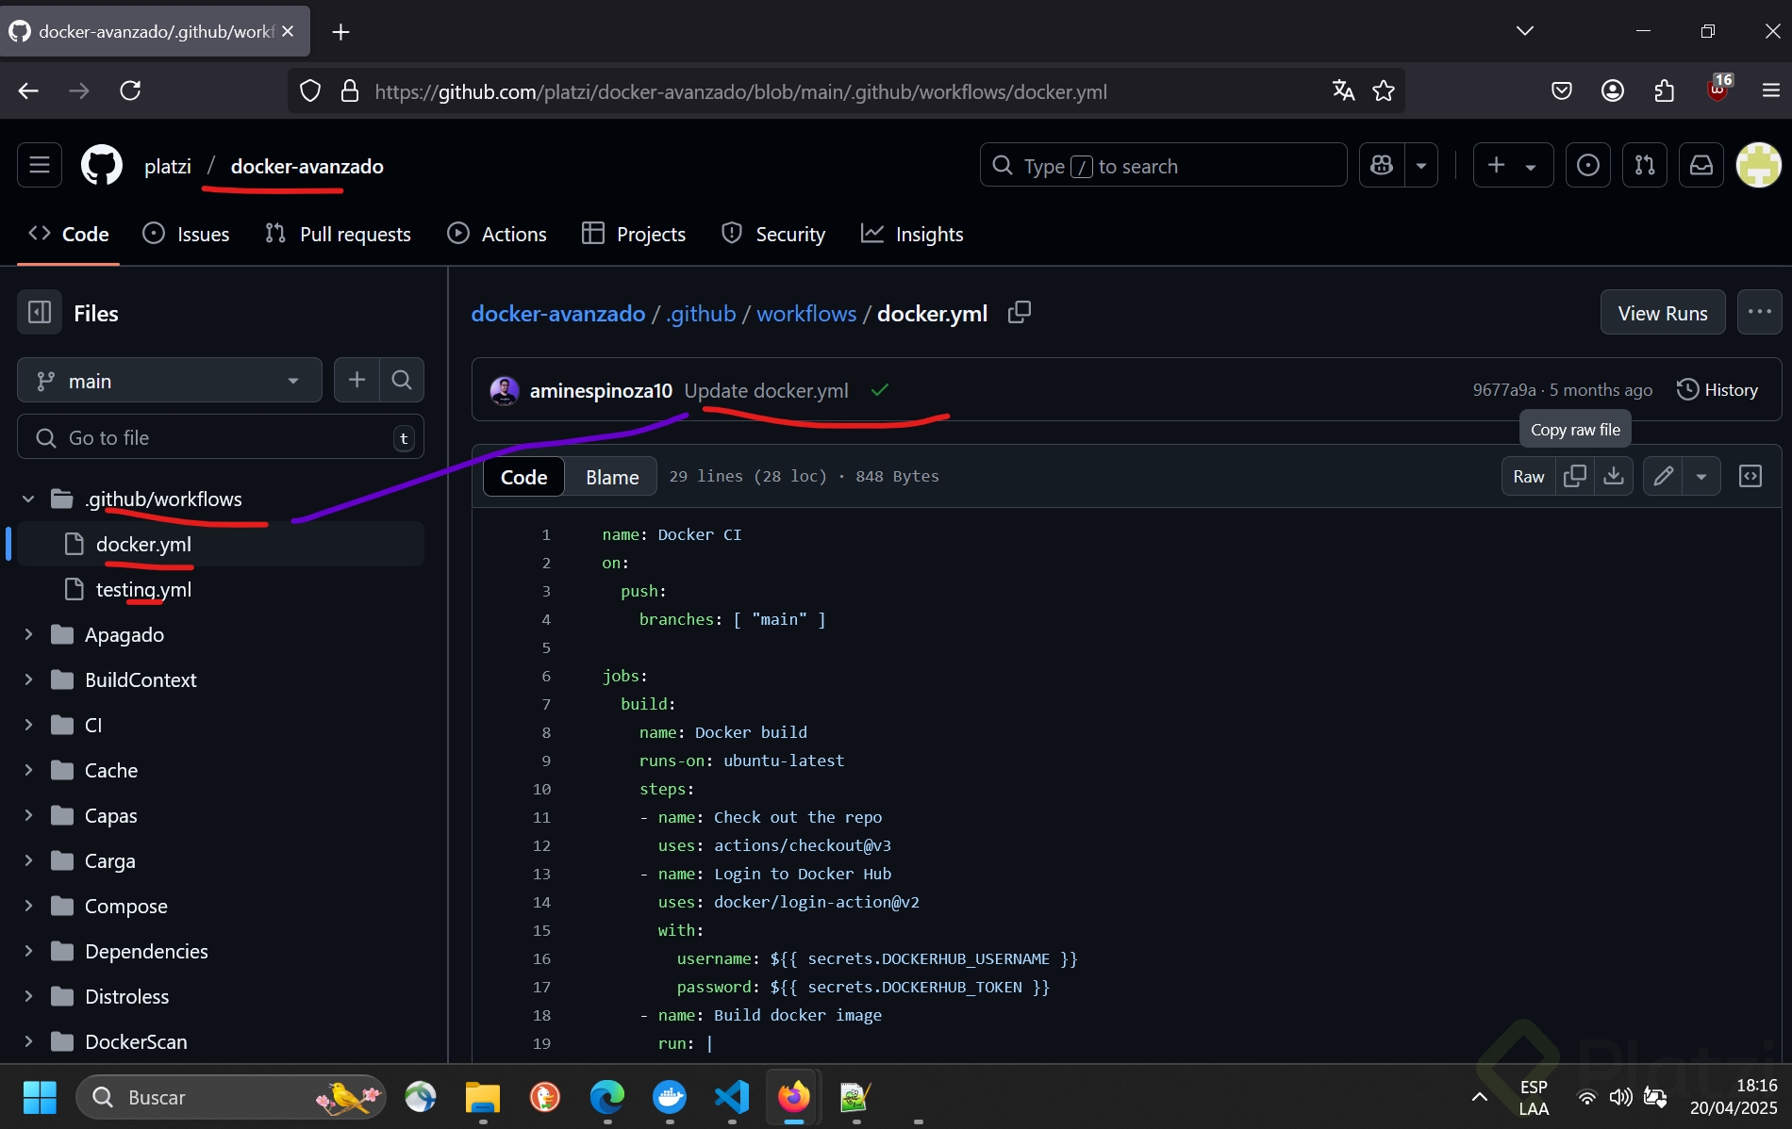This screenshot has width=1792, height=1129.
Task: Select the Code view toggle
Action: pos(523,477)
